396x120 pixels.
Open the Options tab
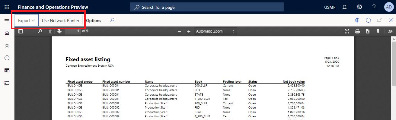(94, 21)
